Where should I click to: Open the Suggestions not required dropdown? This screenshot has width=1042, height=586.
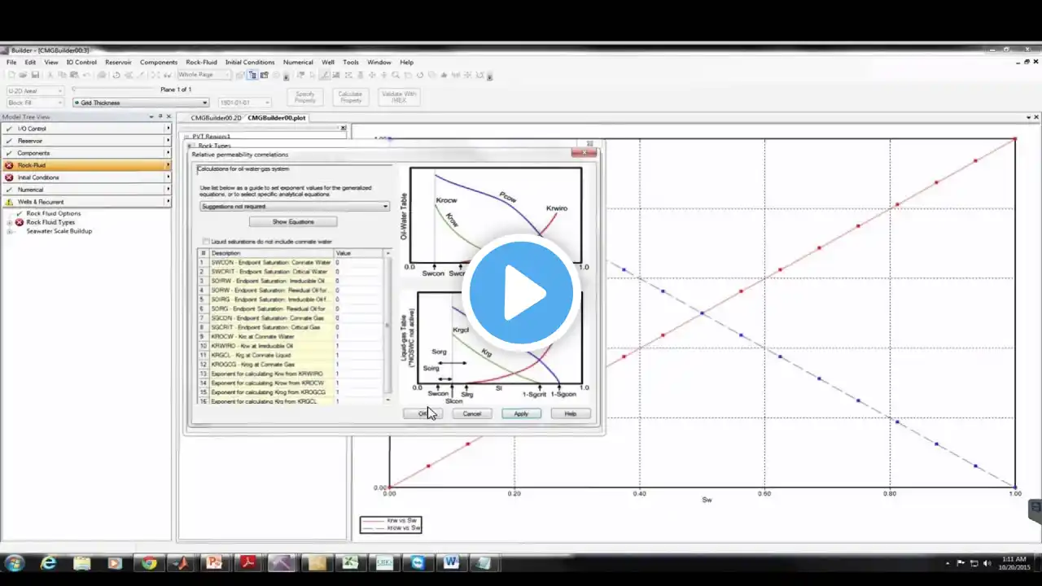(295, 206)
